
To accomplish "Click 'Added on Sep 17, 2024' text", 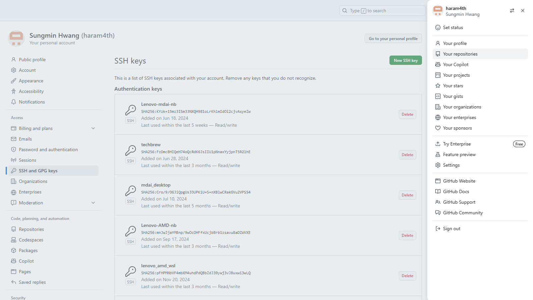I will coord(165,239).
